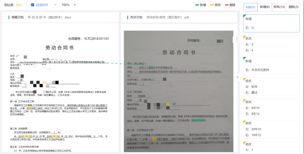This screenshot has width=304, height=154.
Task: Select the 修改 9年10 to 8年12 card
Action: [271, 108]
